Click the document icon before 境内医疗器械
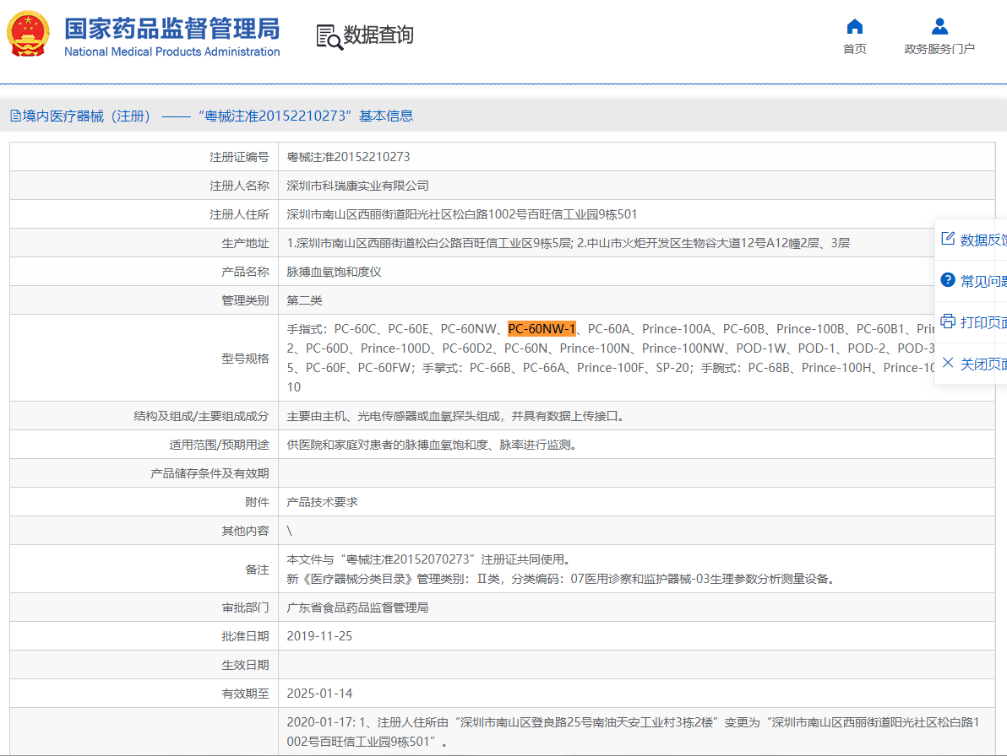The image size is (1007, 756). coord(15,116)
